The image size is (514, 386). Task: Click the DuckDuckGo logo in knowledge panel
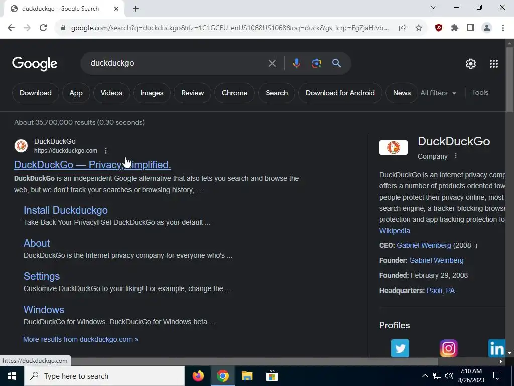tap(394, 147)
